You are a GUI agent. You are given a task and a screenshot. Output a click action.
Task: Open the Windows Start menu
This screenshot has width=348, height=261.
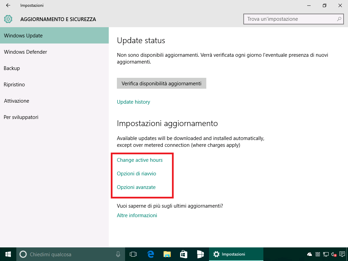(8, 254)
